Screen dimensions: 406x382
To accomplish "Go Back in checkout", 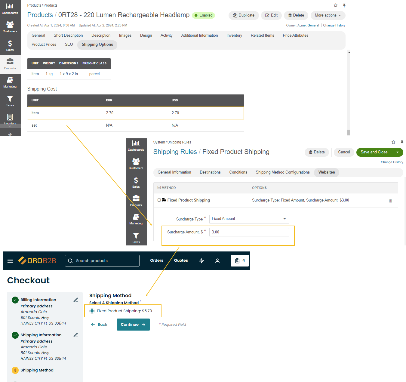I will [99, 325].
